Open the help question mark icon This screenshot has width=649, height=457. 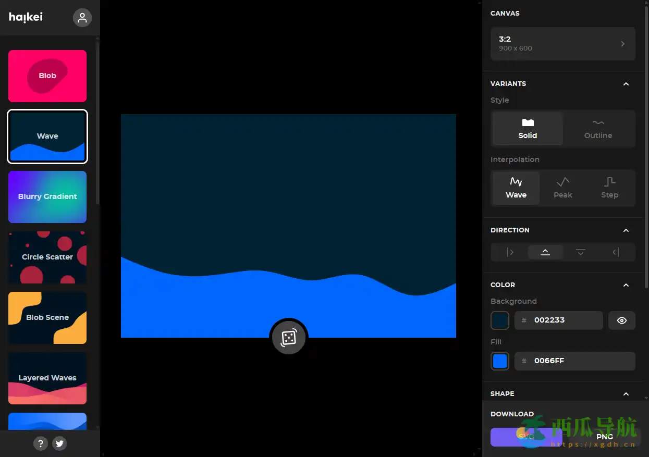click(x=41, y=443)
